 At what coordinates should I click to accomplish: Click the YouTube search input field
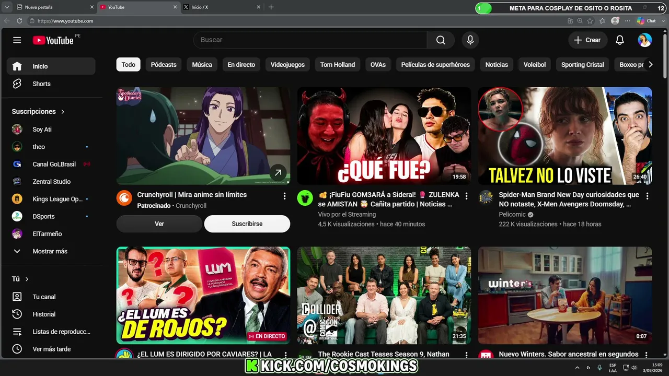click(310, 40)
